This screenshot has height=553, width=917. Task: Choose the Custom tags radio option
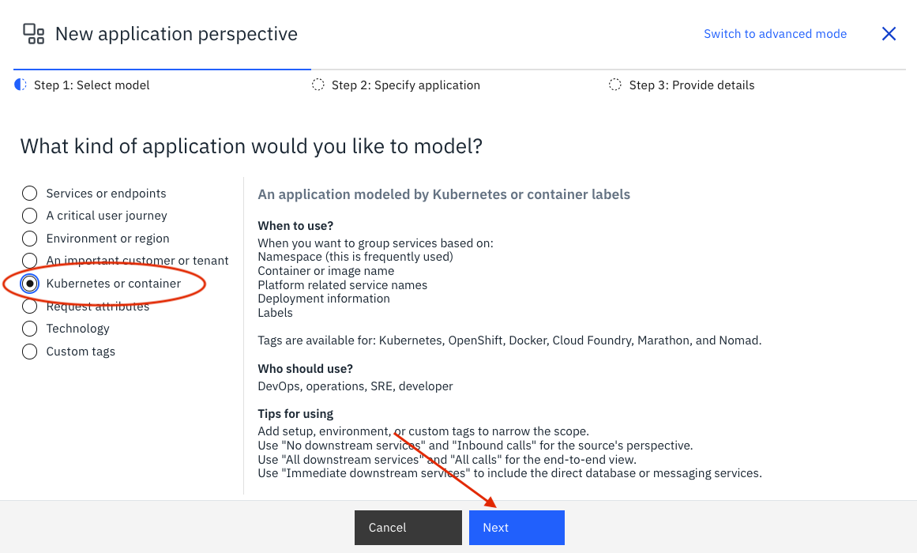29,351
